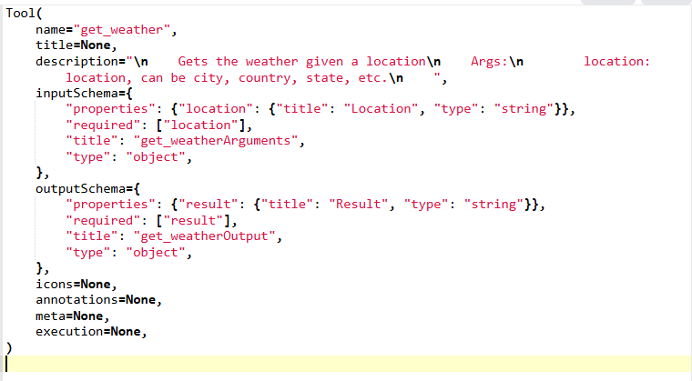Click the "Args:" text in description
692x381 pixels.
[x=489, y=61]
